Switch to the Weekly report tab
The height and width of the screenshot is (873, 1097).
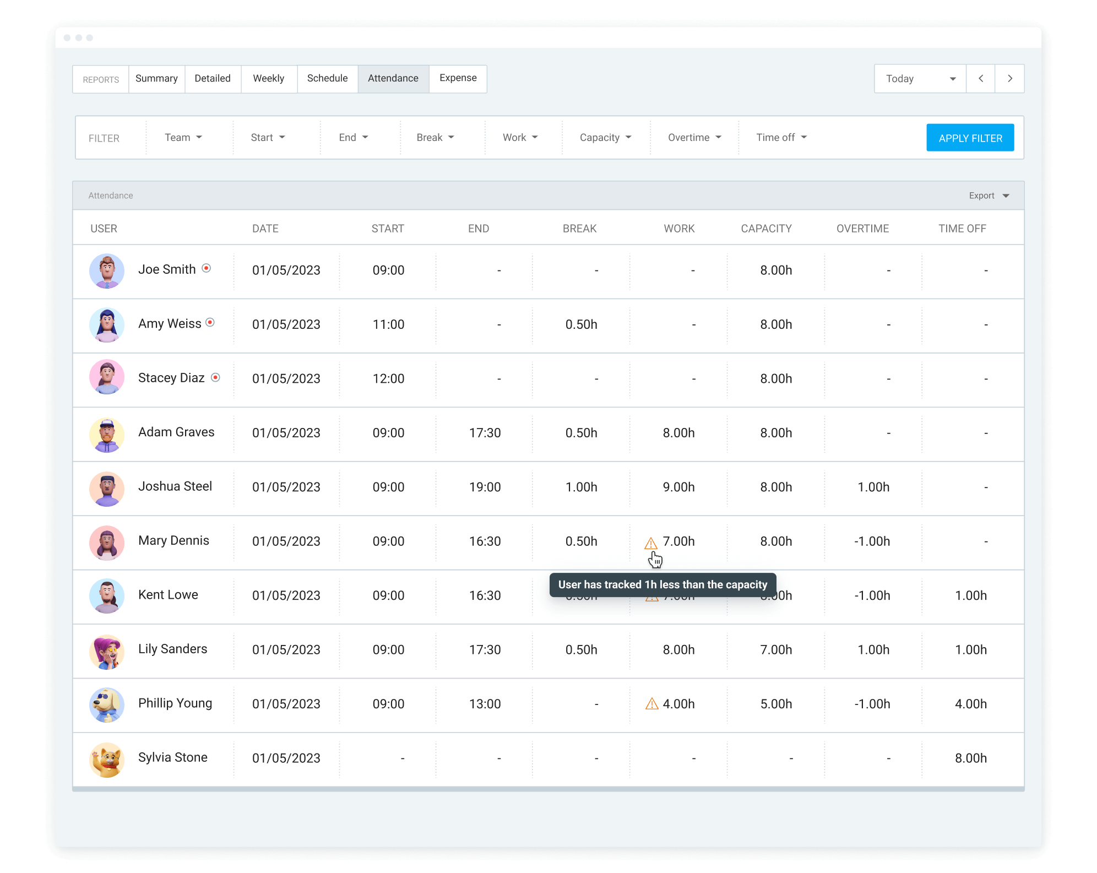[268, 78]
